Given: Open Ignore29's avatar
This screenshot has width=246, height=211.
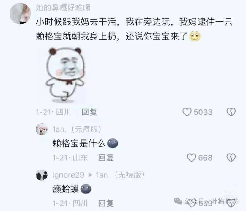Looking at the screenshot, I should pyautogui.click(x=42, y=175).
